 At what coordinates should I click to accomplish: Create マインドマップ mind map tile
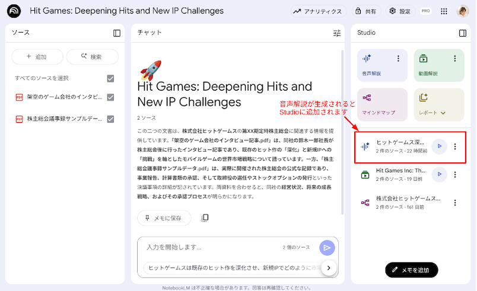click(x=383, y=104)
